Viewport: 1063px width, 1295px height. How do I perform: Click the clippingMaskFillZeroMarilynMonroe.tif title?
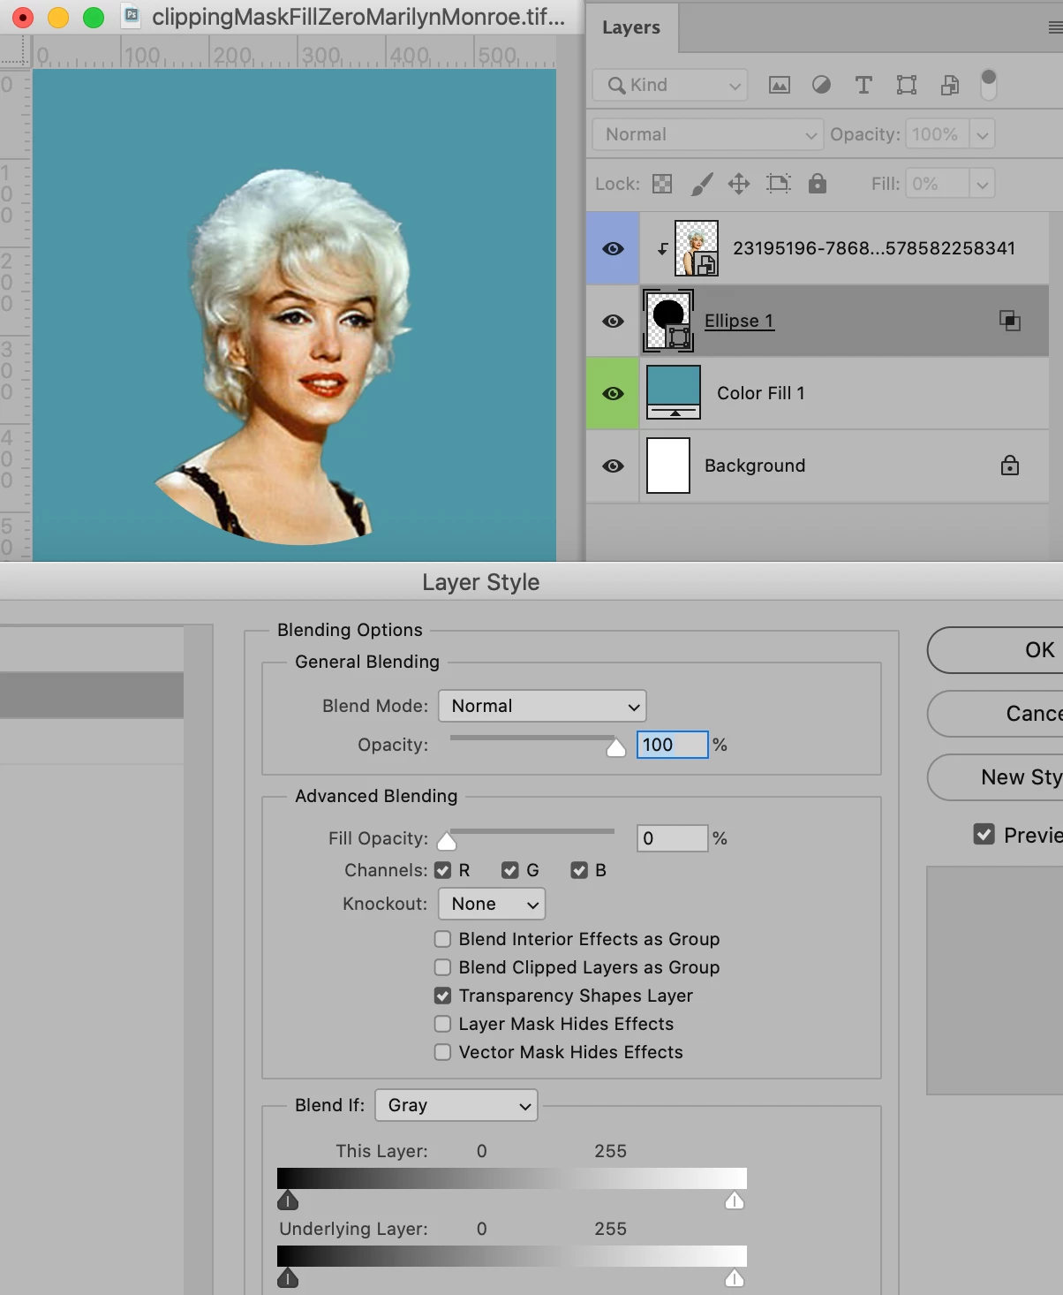pyautogui.click(x=358, y=16)
